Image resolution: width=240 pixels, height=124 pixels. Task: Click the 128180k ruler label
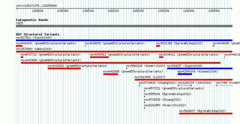(x=38, y=11)
